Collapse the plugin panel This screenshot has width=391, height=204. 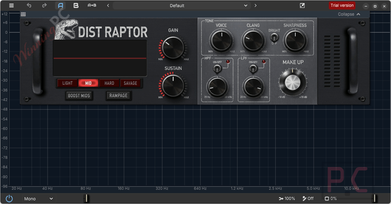click(x=349, y=15)
